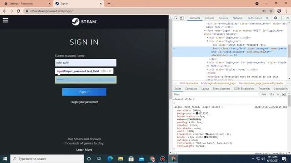Screen dimensions: 291x163
Task: Open DevTools three-dot customize menu
Action: pyautogui.click(x=281, y=18)
